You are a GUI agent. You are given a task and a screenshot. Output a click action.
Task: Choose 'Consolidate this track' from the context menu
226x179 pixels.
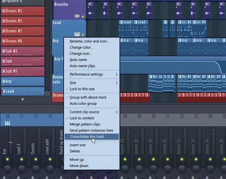pyautogui.click(x=87, y=137)
